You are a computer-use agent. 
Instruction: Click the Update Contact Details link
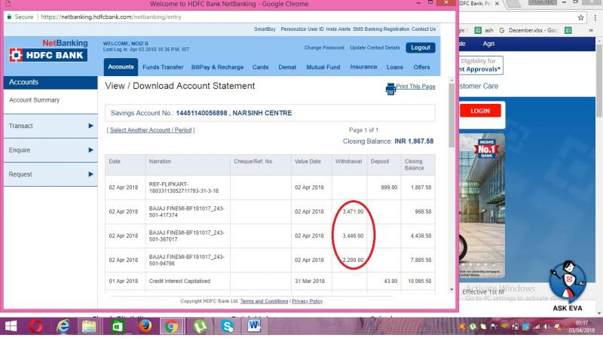(375, 48)
